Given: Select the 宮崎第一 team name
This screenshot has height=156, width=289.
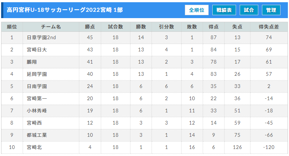Looking at the screenshot, I should point(37,98).
